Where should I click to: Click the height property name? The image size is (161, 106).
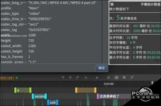click(6, 41)
